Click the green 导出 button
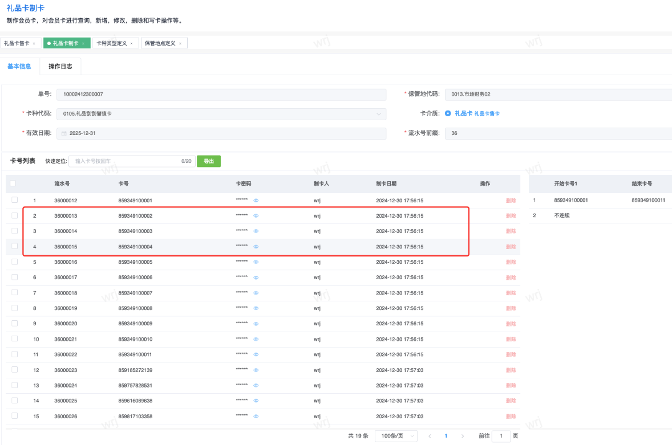The width and height of the screenshot is (672, 445). click(209, 161)
